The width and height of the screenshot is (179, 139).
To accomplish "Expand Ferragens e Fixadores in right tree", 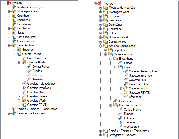I will tap(100, 135).
